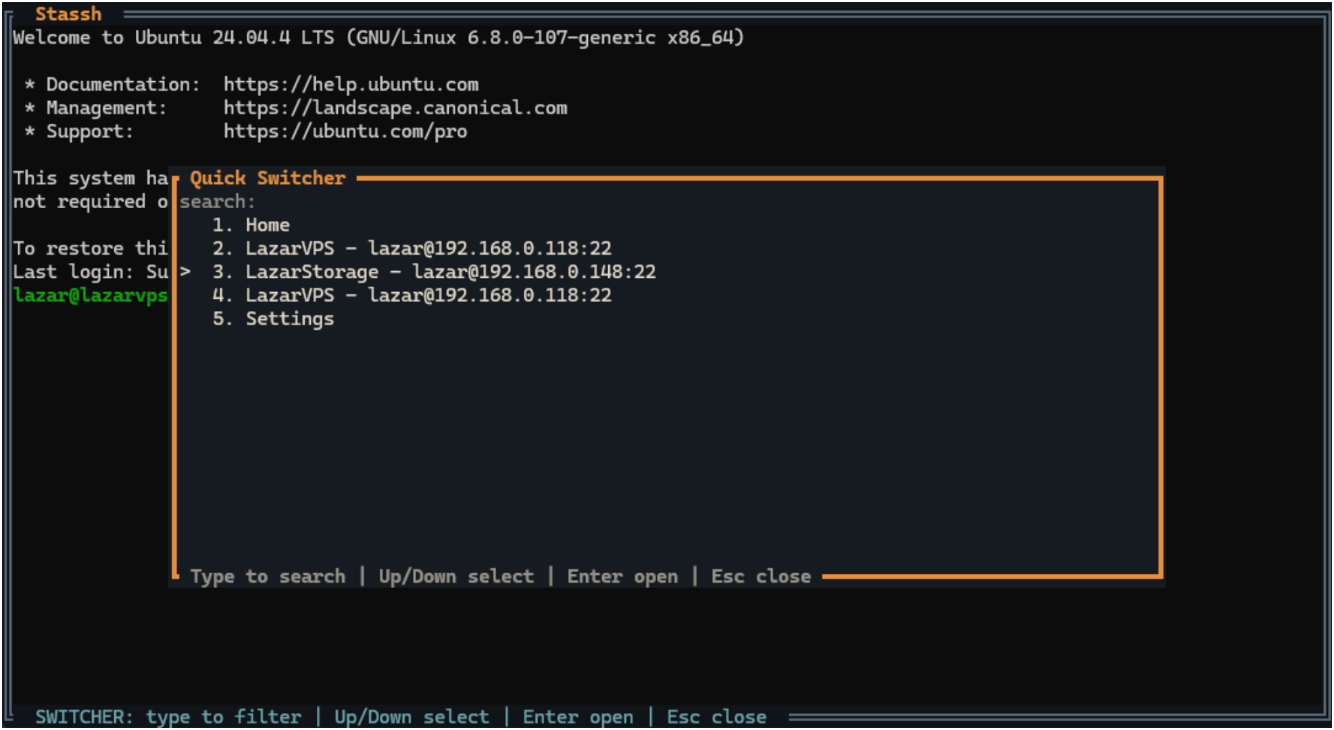Open the first LazarVPS connection entry
The width and height of the screenshot is (1334, 730).
pos(428,247)
